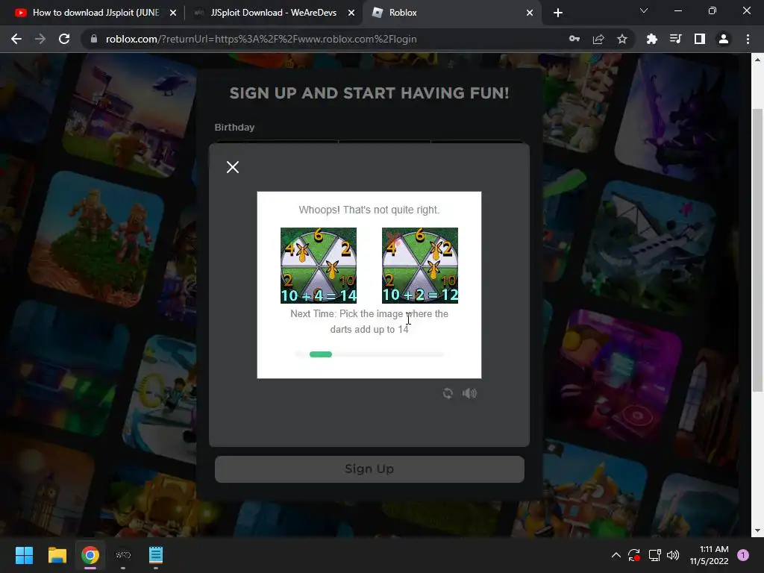Click the SIGN UP AND START HAVING FUN heading
Image resolution: width=764 pixels, height=573 pixels.
[369, 93]
